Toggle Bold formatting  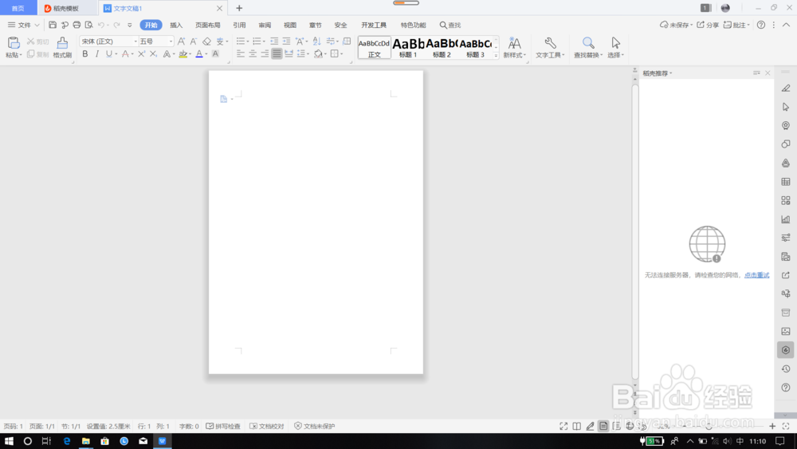(85, 54)
